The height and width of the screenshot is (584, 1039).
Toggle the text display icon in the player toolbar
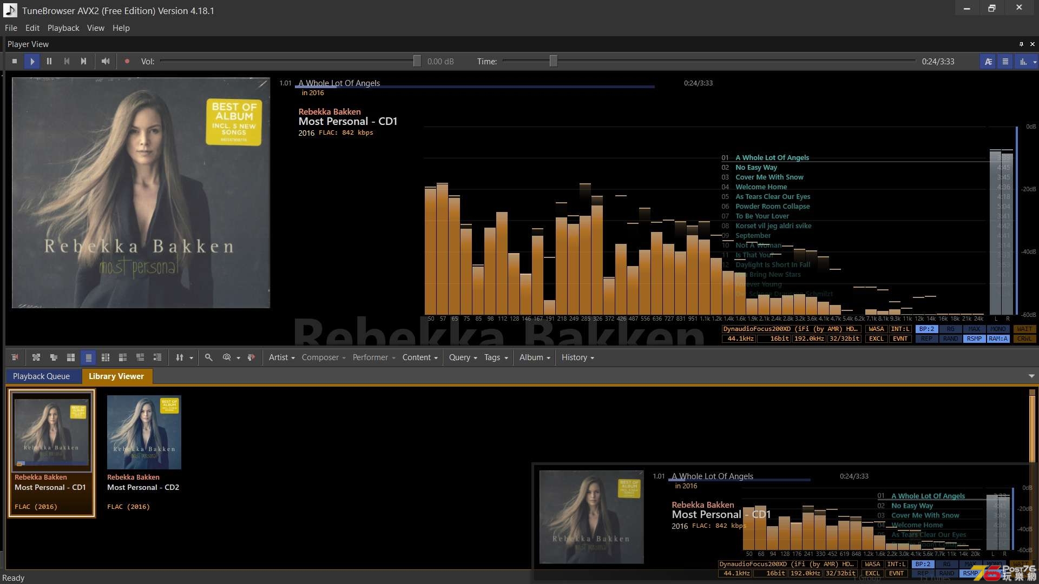pos(988,62)
